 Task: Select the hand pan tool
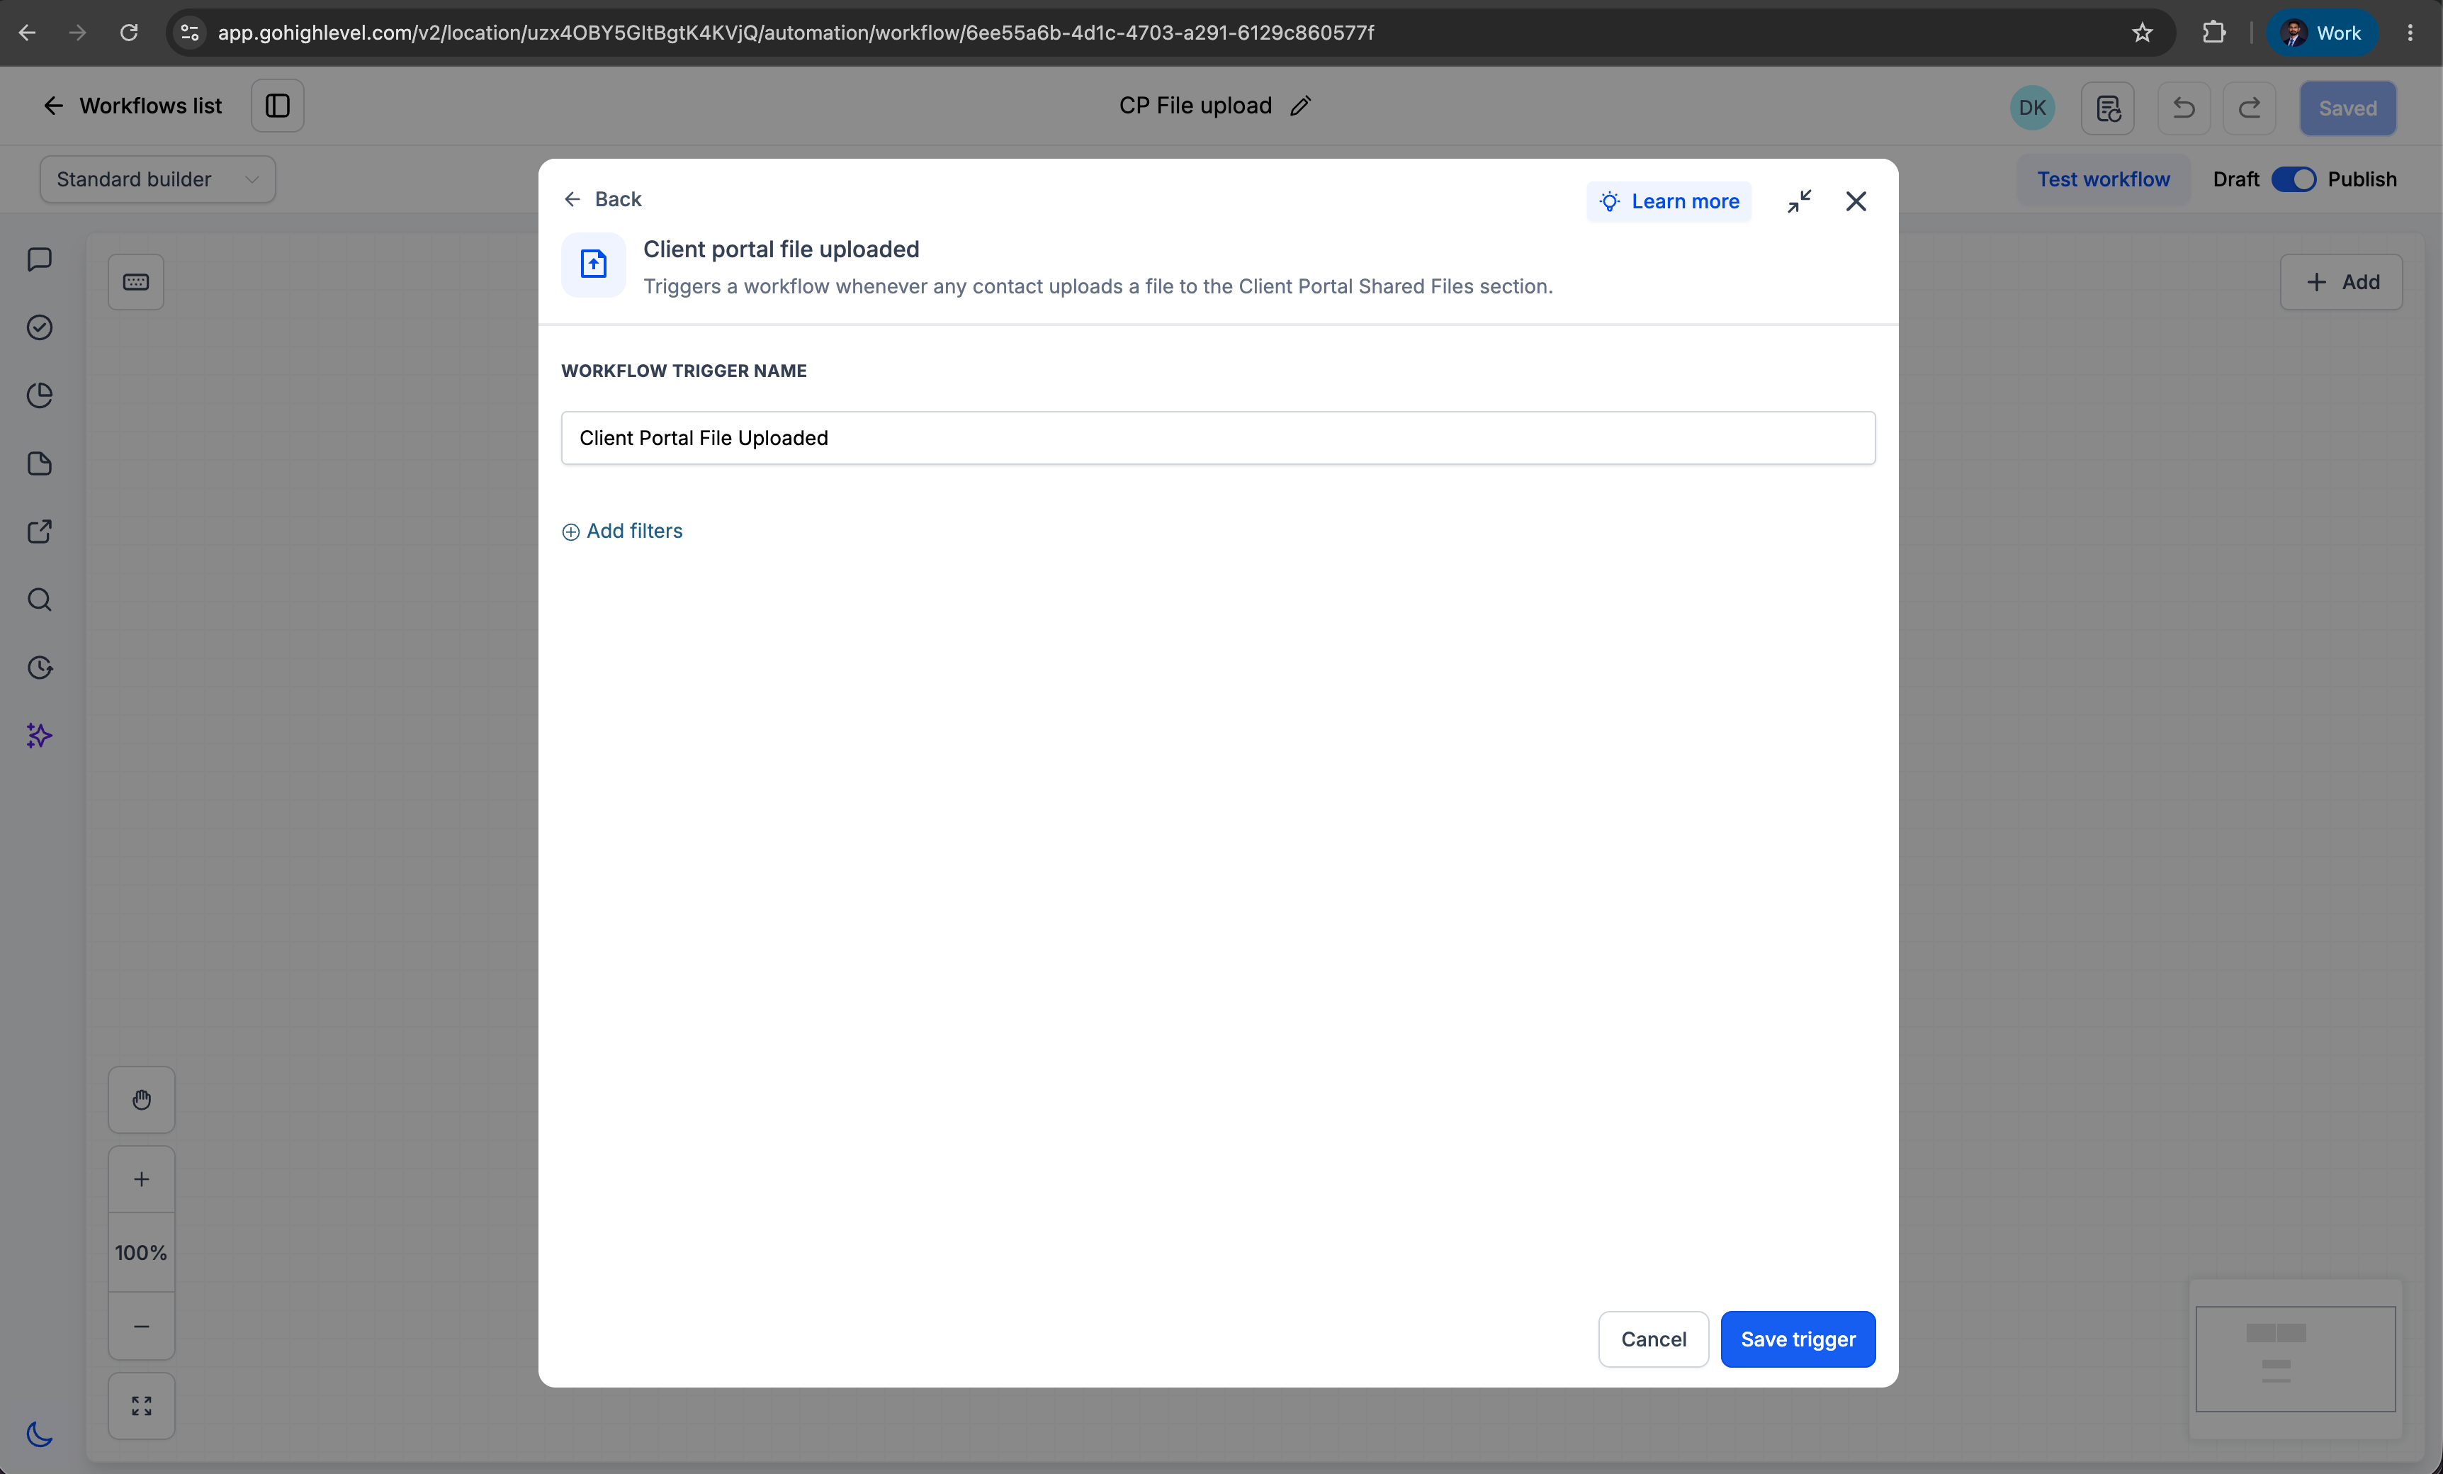142,1099
